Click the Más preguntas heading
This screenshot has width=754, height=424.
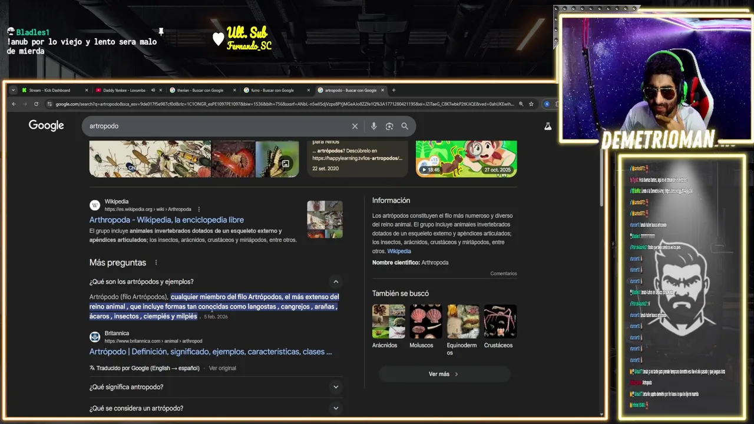pyautogui.click(x=118, y=263)
